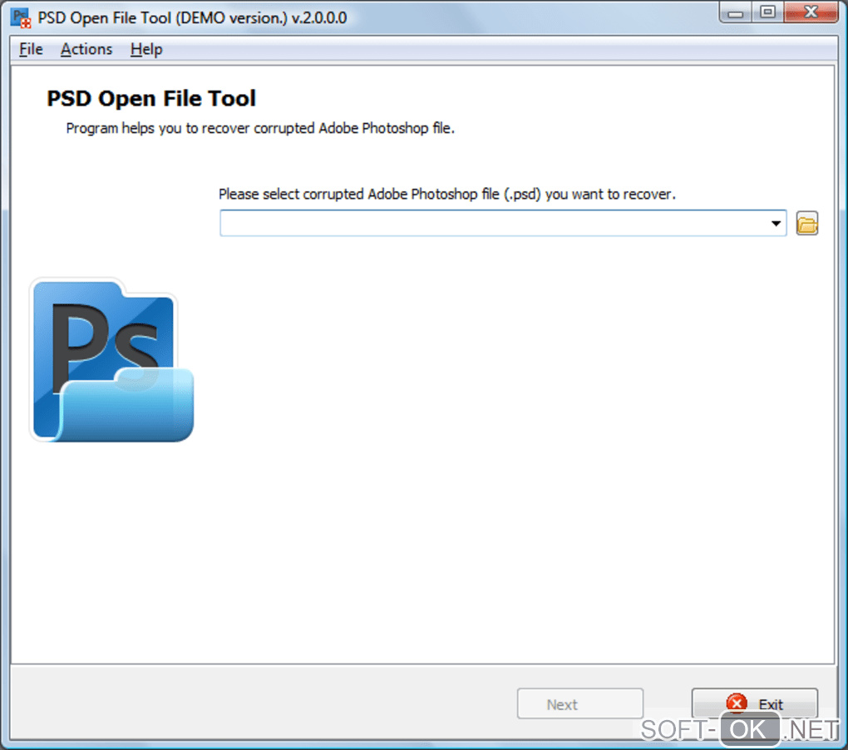Close the window with the X button

pyautogui.click(x=811, y=12)
